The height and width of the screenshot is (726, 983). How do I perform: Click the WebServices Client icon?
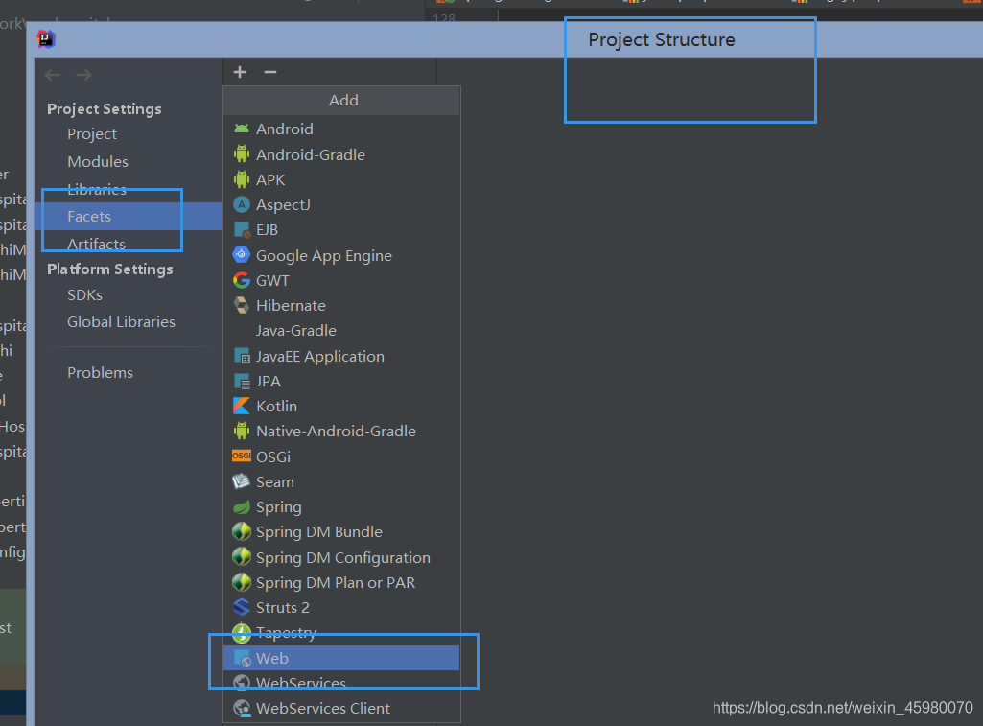pyautogui.click(x=242, y=709)
